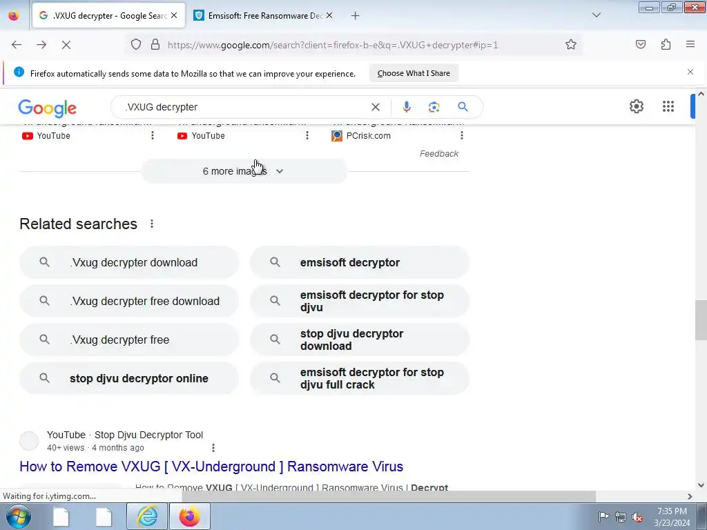
Task: Search by image with Lens icon
Action: coord(434,107)
